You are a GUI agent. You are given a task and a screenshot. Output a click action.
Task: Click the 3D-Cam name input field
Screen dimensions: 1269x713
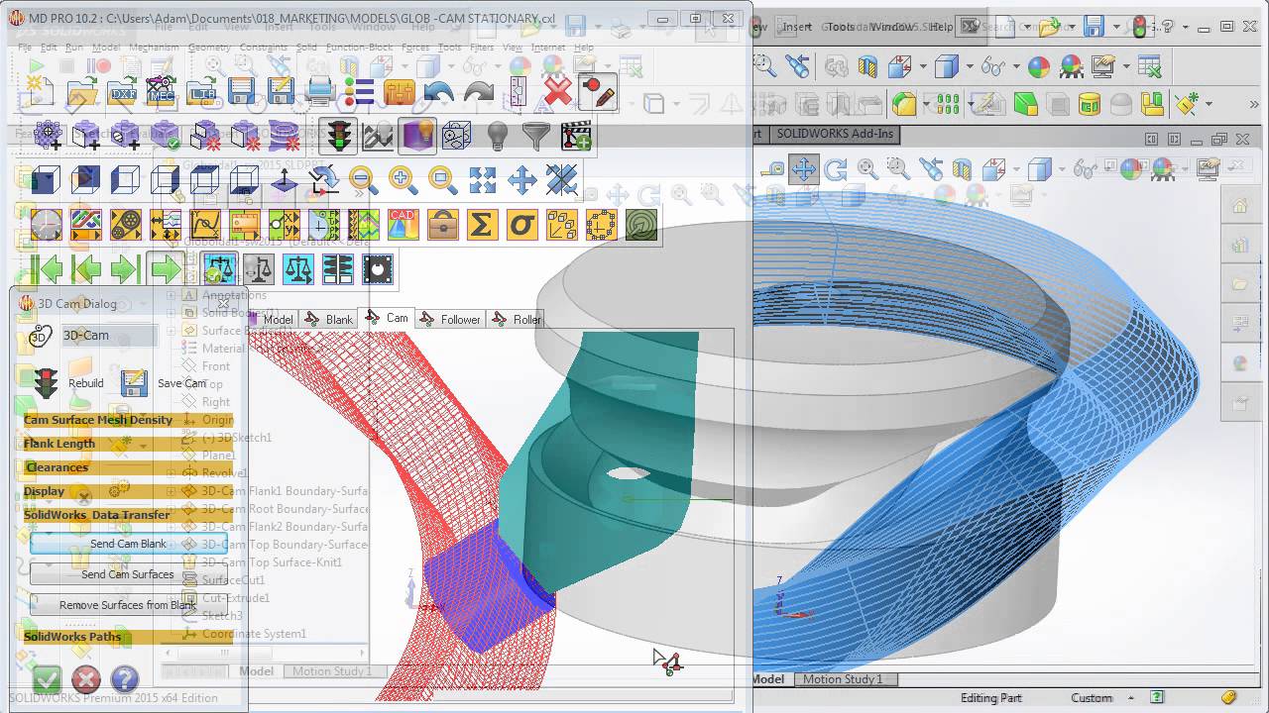[109, 336]
